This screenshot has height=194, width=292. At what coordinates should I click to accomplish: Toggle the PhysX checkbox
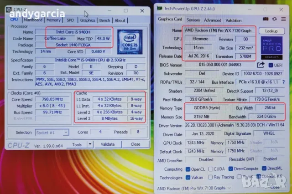(x=239, y=177)
